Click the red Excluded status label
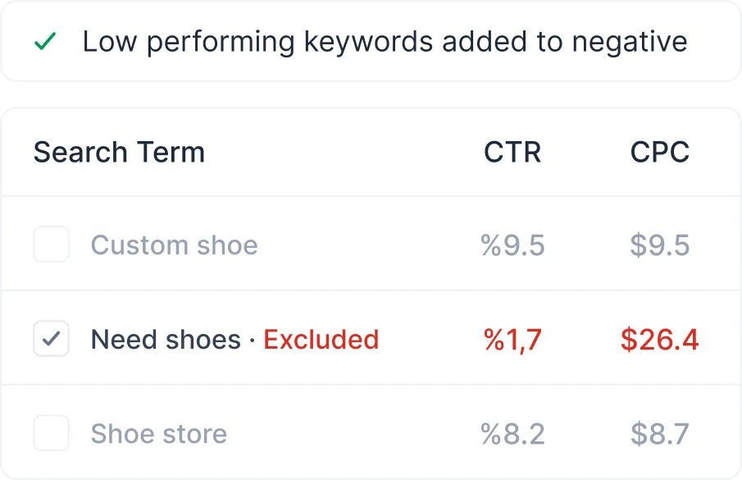This screenshot has height=480, width=742. pos(321,340)
